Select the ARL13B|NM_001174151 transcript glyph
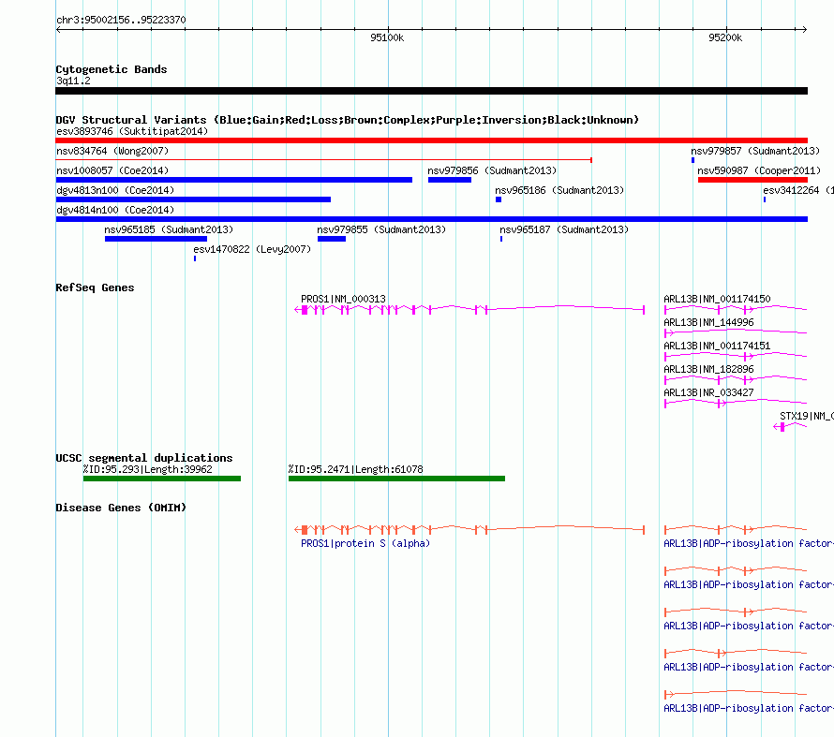This screenshot has height=737, width=834. (736, 357)
